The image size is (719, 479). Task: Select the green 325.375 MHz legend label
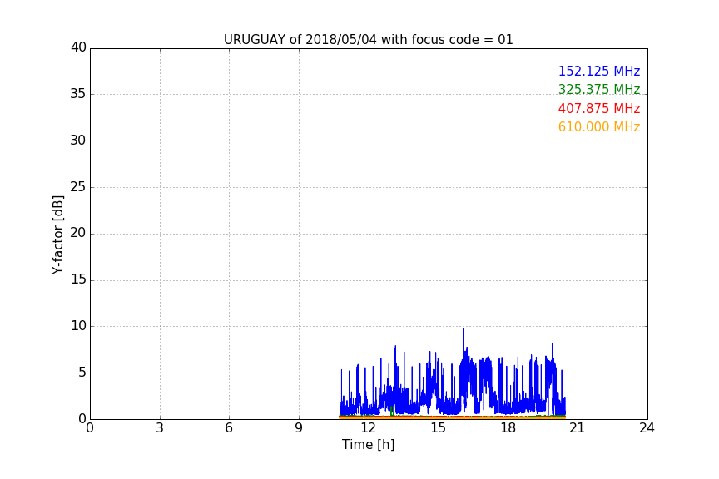(599, 89)
